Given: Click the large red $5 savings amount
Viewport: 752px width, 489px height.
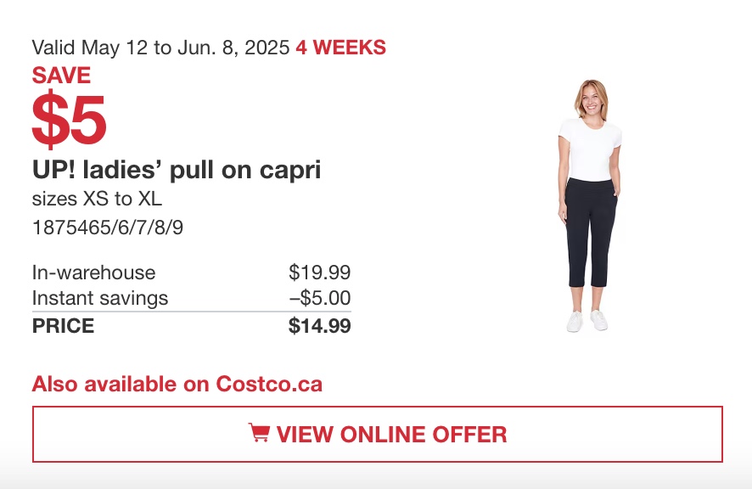Looking at the screenshot, I should pyautogui.click(x=69, y=120).
